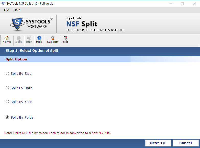200x148 pixels.
Task: Open the Help question mark toolbar icon
Action: tap(39, 40)
